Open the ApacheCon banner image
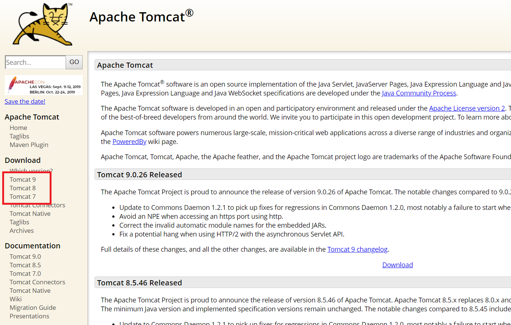The width and height of the screenshot is (511, 325). pyautogui.click(x=44, y=86)
